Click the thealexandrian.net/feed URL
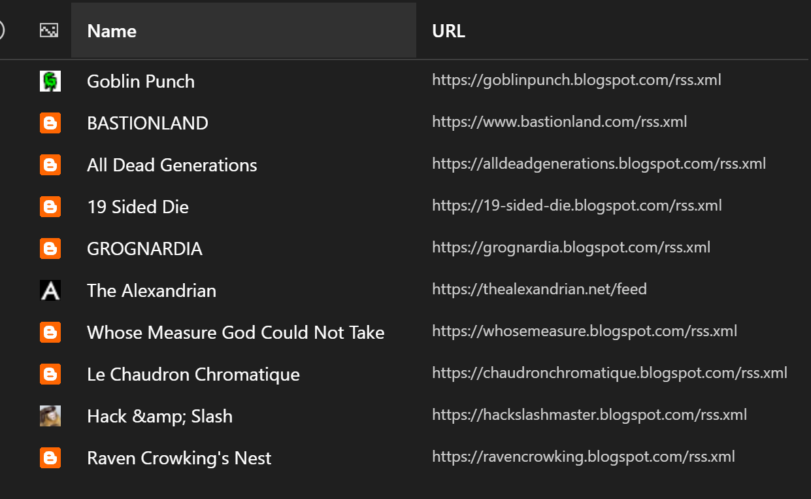The height and width of the screenshot is (499, 811). [539, 289]
